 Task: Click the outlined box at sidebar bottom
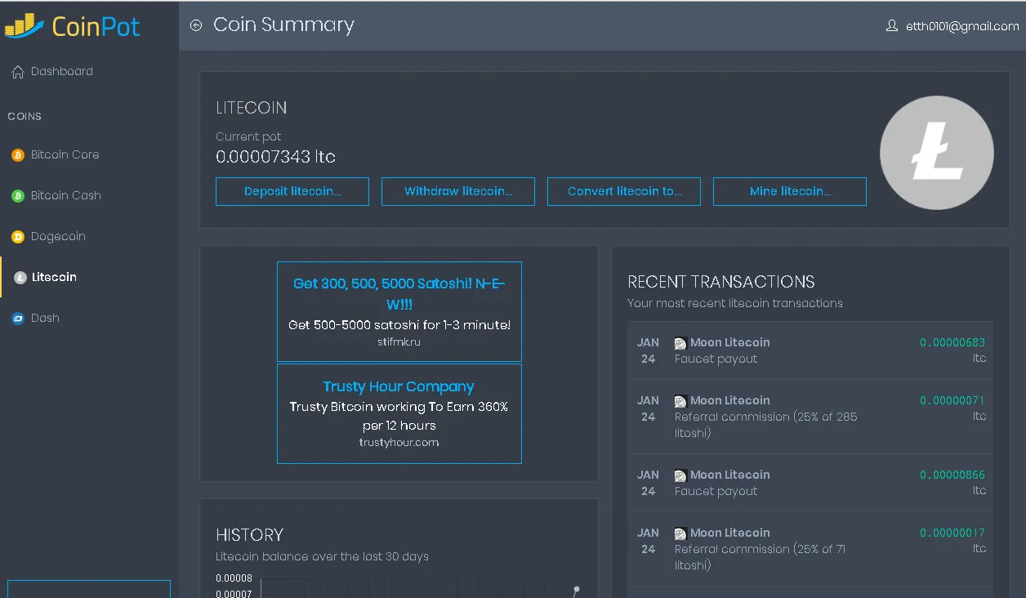click(89, 589)
